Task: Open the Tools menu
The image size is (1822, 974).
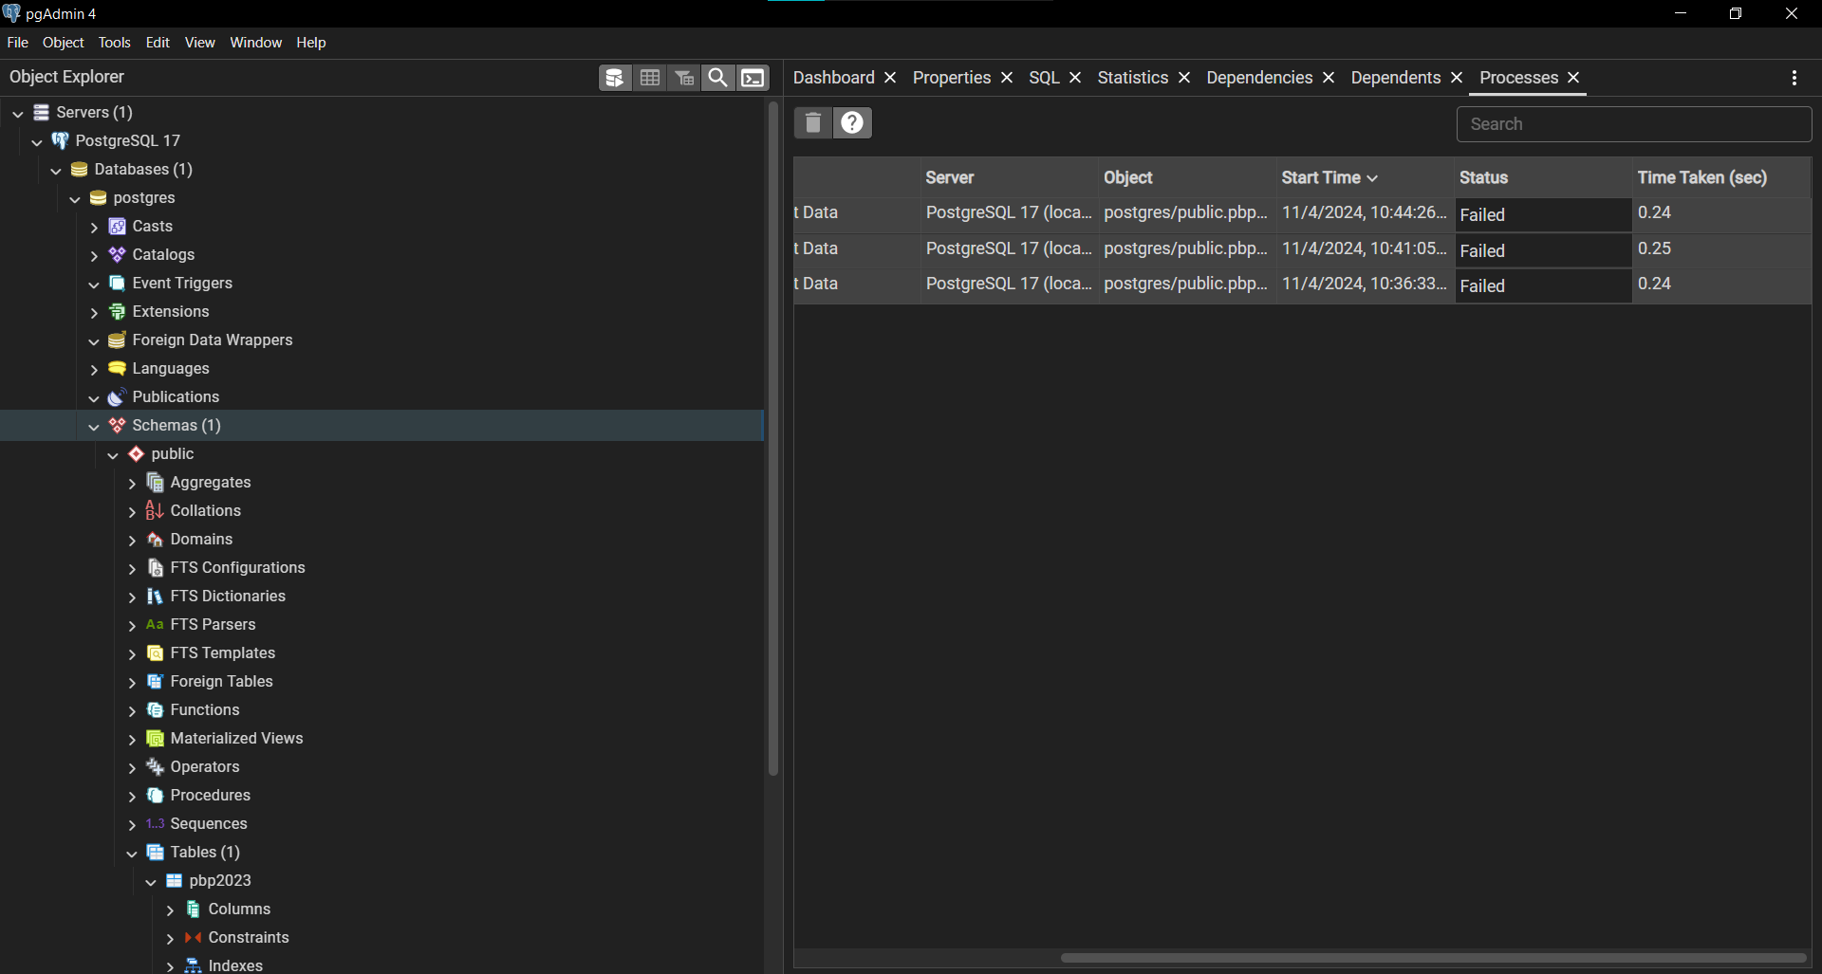Action: 114,42
